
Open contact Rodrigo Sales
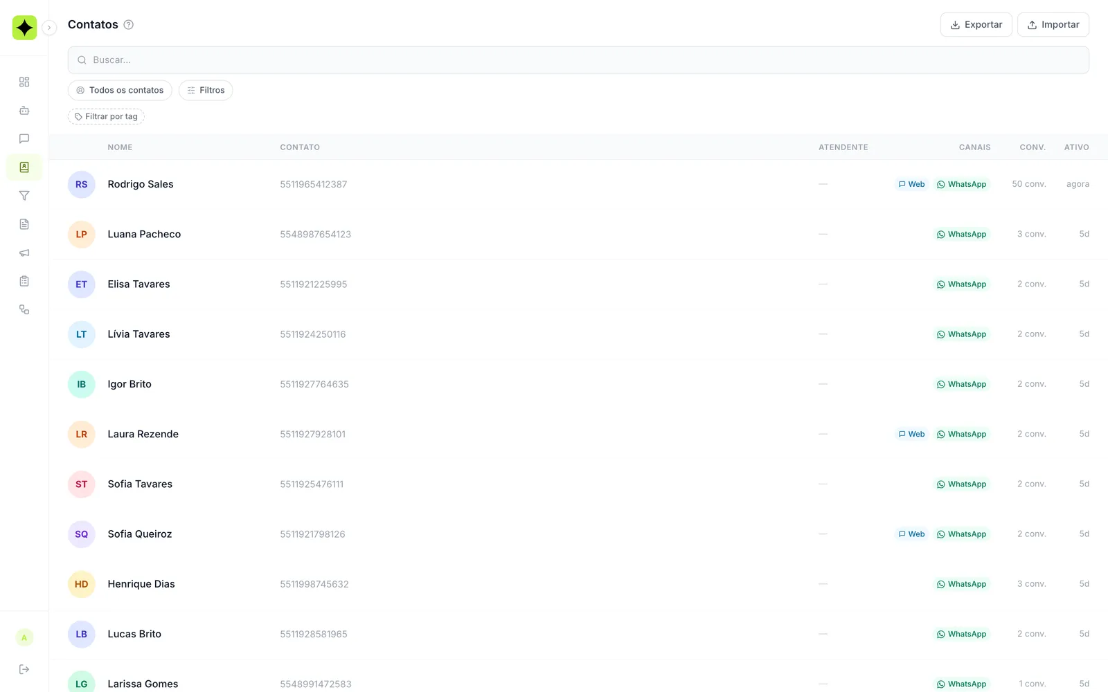[x=141, y=184]
